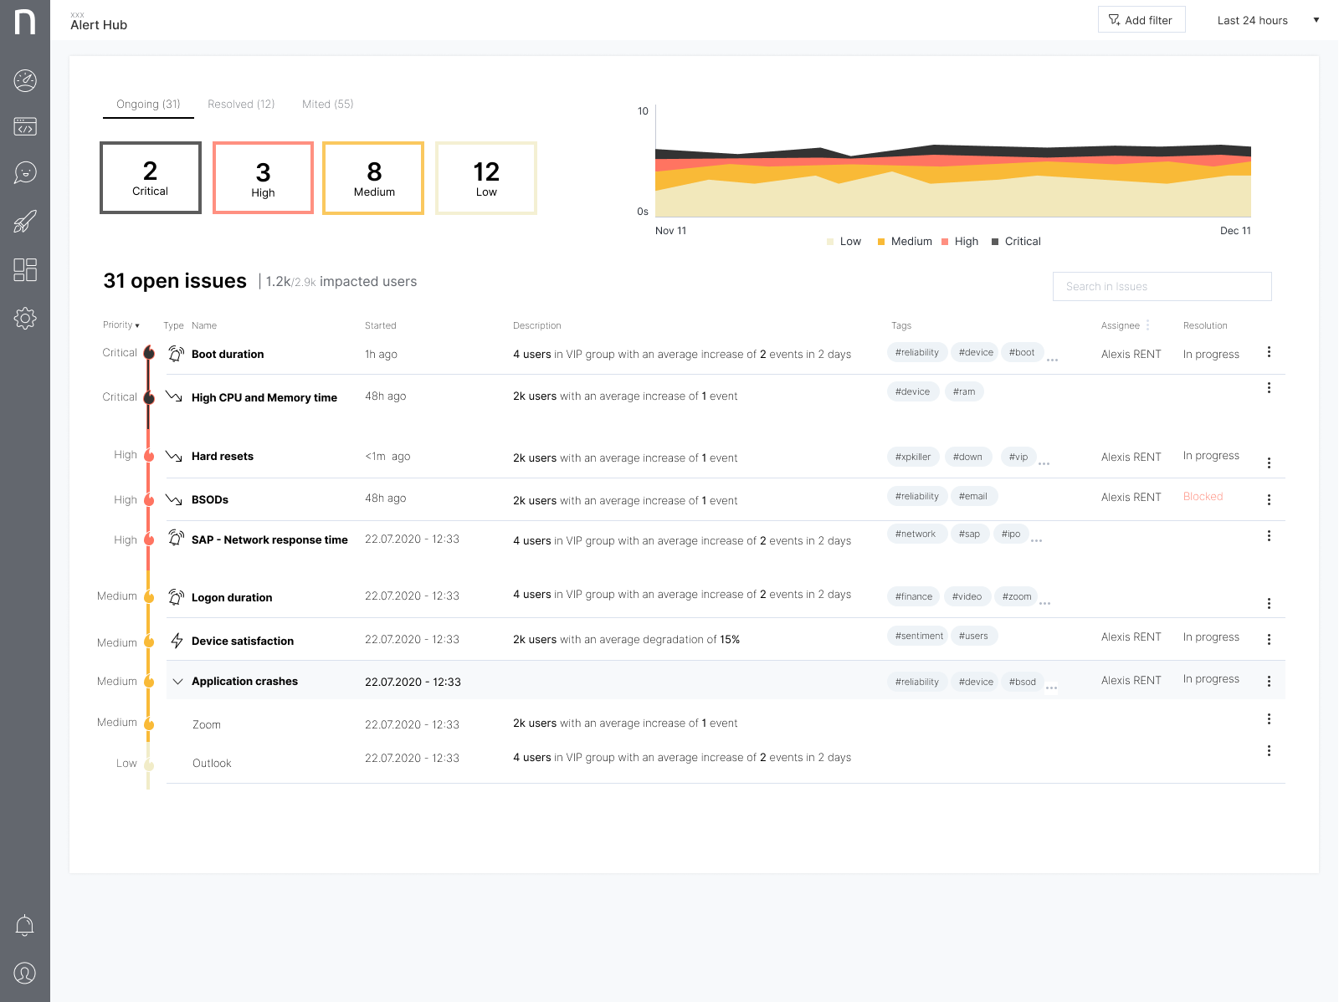Collapse the Application crashes row

[x=177, y=682]
